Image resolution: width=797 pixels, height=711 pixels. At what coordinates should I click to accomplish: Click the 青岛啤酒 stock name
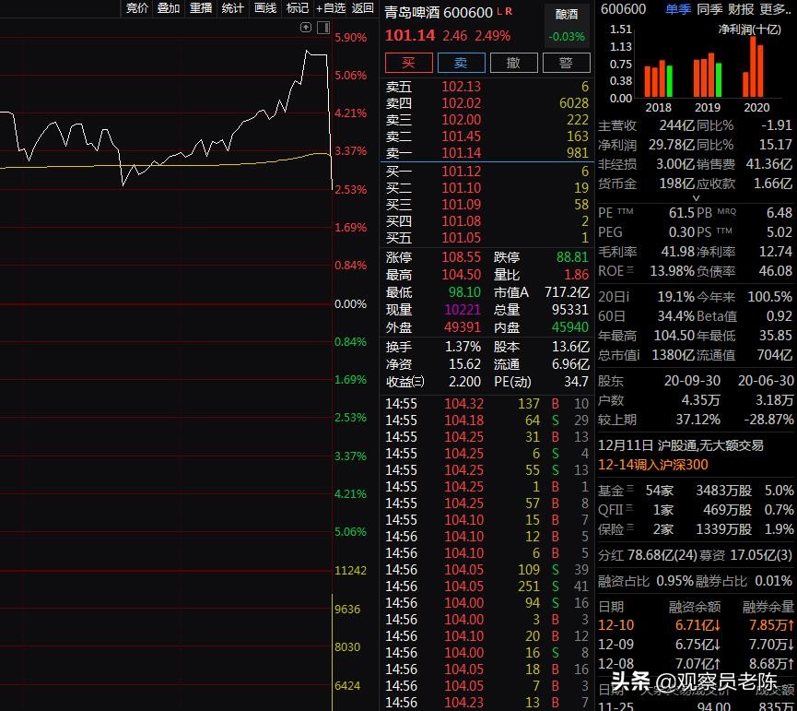coord(412,12)
